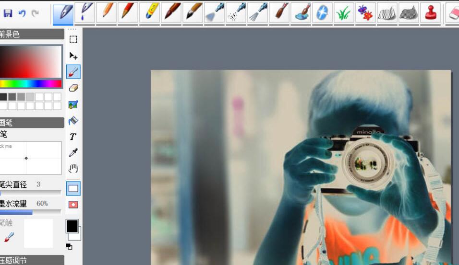Image resolution: width=459 pixels, height=265 pixels.
Task: Select the rectangular marquee selection tool
Action: [73, 39]
